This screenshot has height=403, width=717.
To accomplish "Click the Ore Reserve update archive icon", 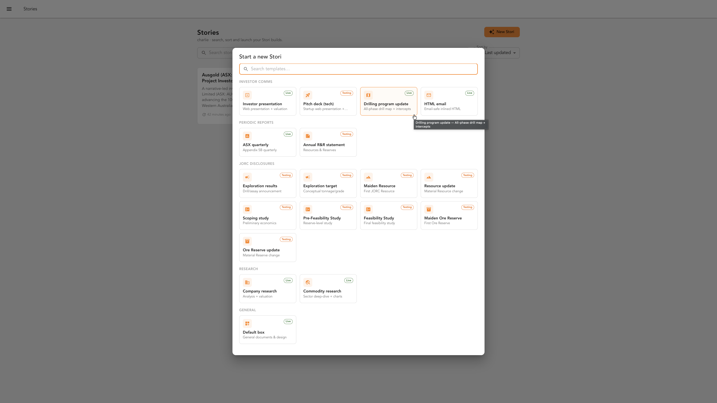I will [247, 241].
